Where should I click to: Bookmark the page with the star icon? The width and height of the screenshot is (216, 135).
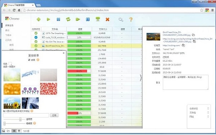click(202, 10)
